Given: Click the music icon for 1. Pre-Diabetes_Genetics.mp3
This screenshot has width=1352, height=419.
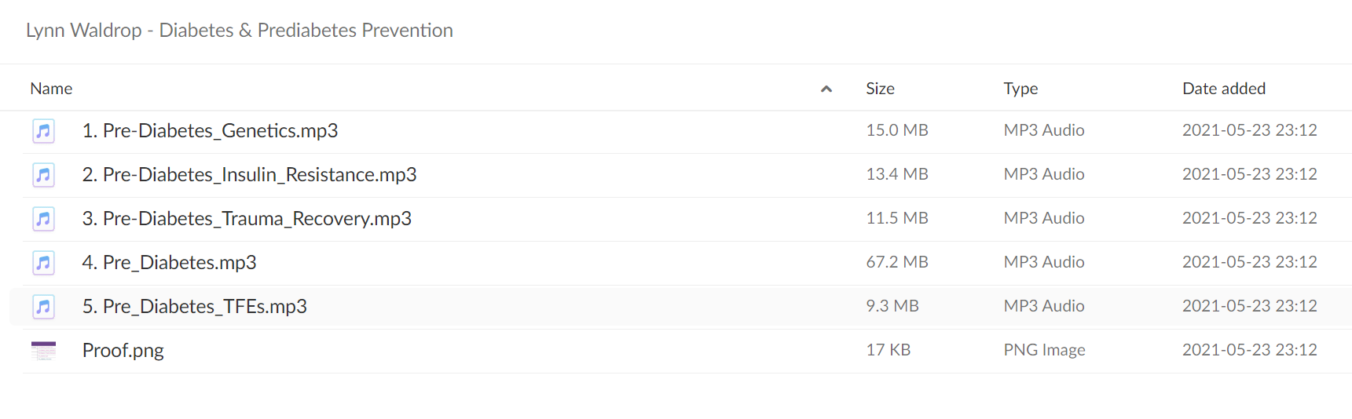Looking at the screenshot, I should coord(43,130).
